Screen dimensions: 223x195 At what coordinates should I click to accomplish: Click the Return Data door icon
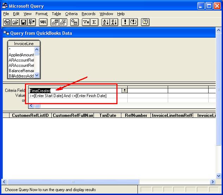tap(32, 22)
